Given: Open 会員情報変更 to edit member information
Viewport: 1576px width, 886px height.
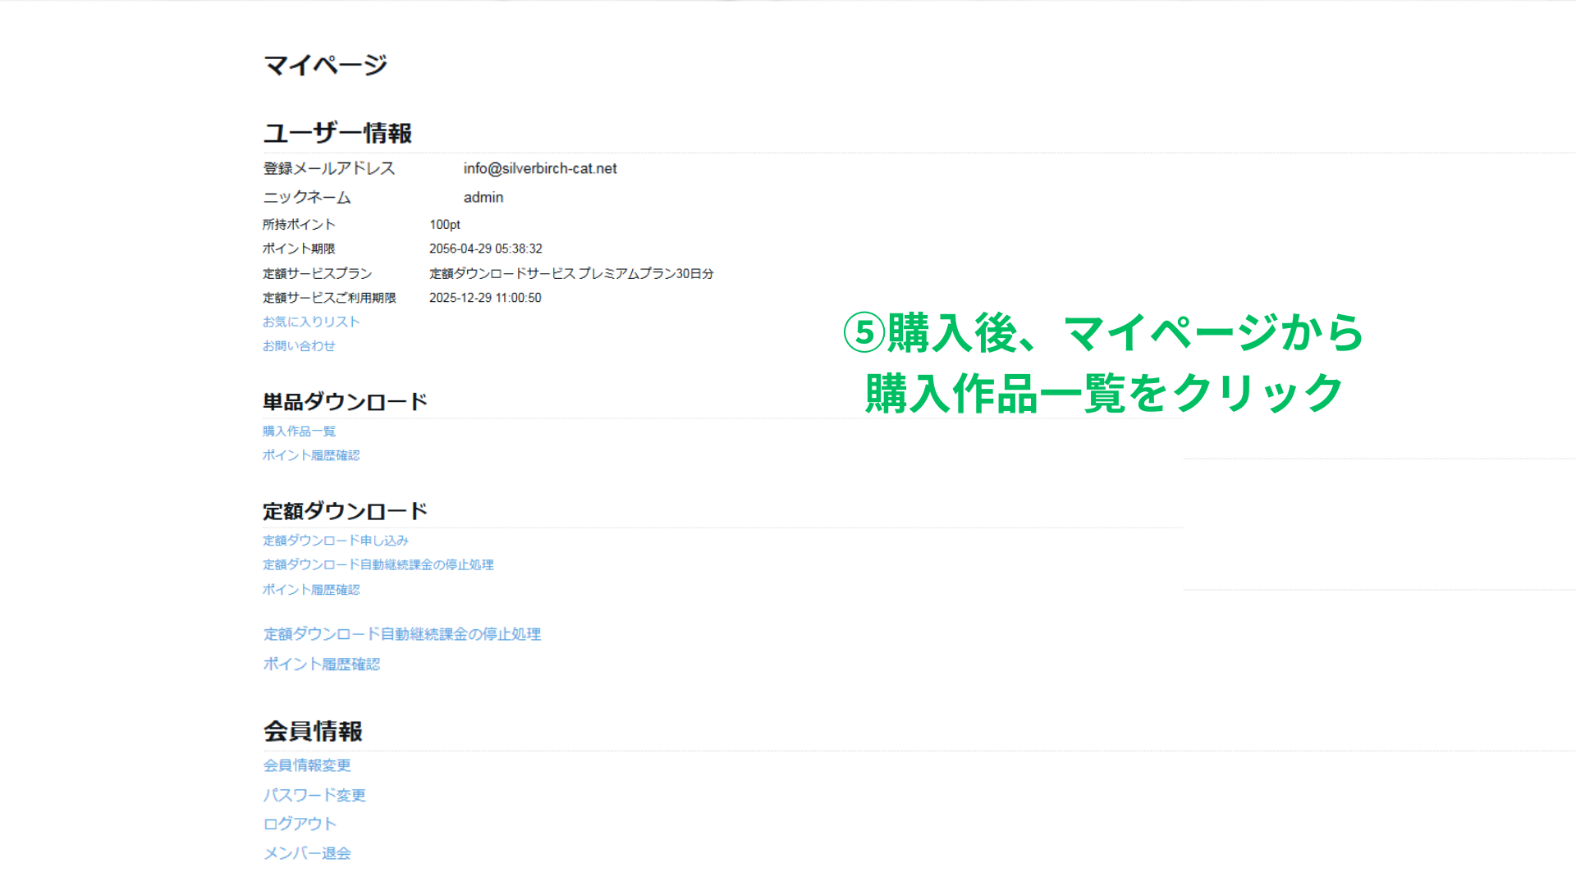Looking at the screenshot, I should 307,765.
